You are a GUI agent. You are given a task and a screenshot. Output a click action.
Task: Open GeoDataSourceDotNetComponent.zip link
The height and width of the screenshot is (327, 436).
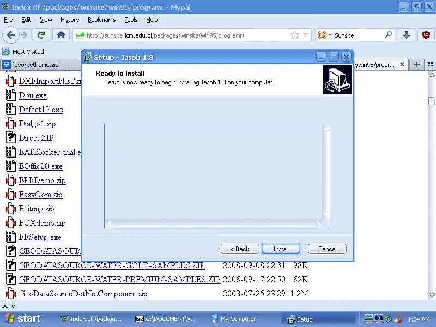point(83,294)
